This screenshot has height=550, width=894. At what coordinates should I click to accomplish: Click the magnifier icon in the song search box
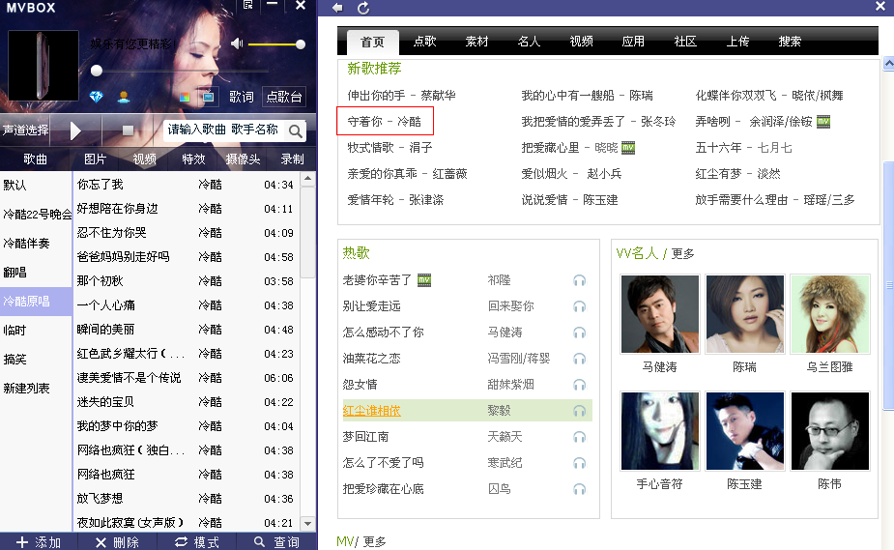pos(296,130)
